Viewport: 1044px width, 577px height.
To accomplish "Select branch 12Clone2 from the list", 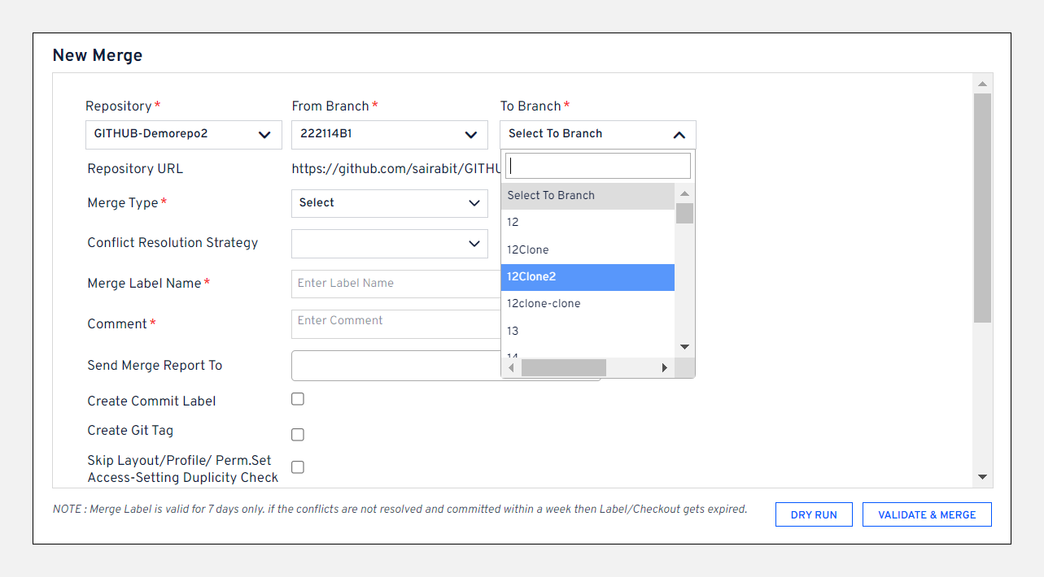I will (588, 277).
